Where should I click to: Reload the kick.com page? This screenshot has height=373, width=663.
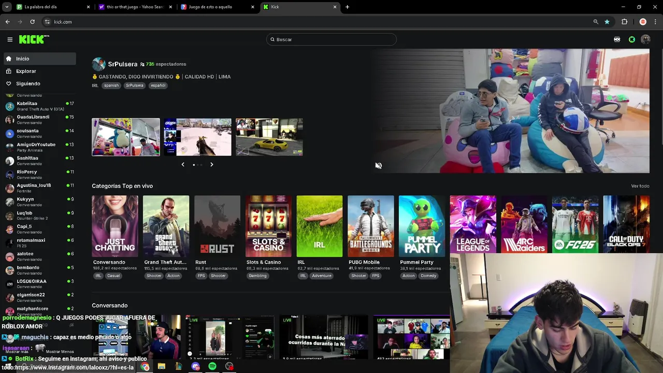coord(32,22)
